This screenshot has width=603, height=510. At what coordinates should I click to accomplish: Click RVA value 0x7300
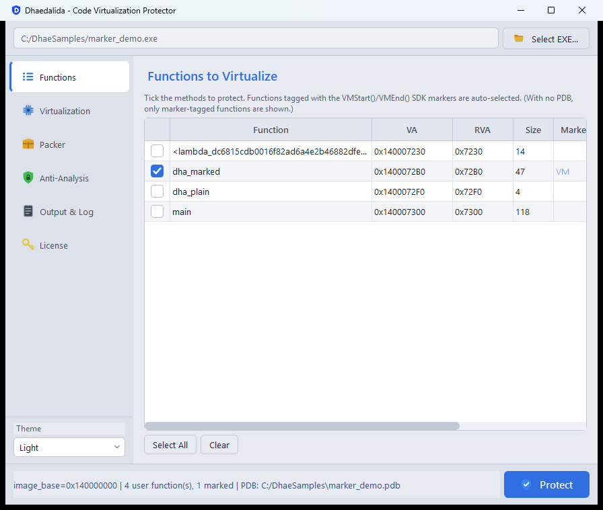[468, 212]
